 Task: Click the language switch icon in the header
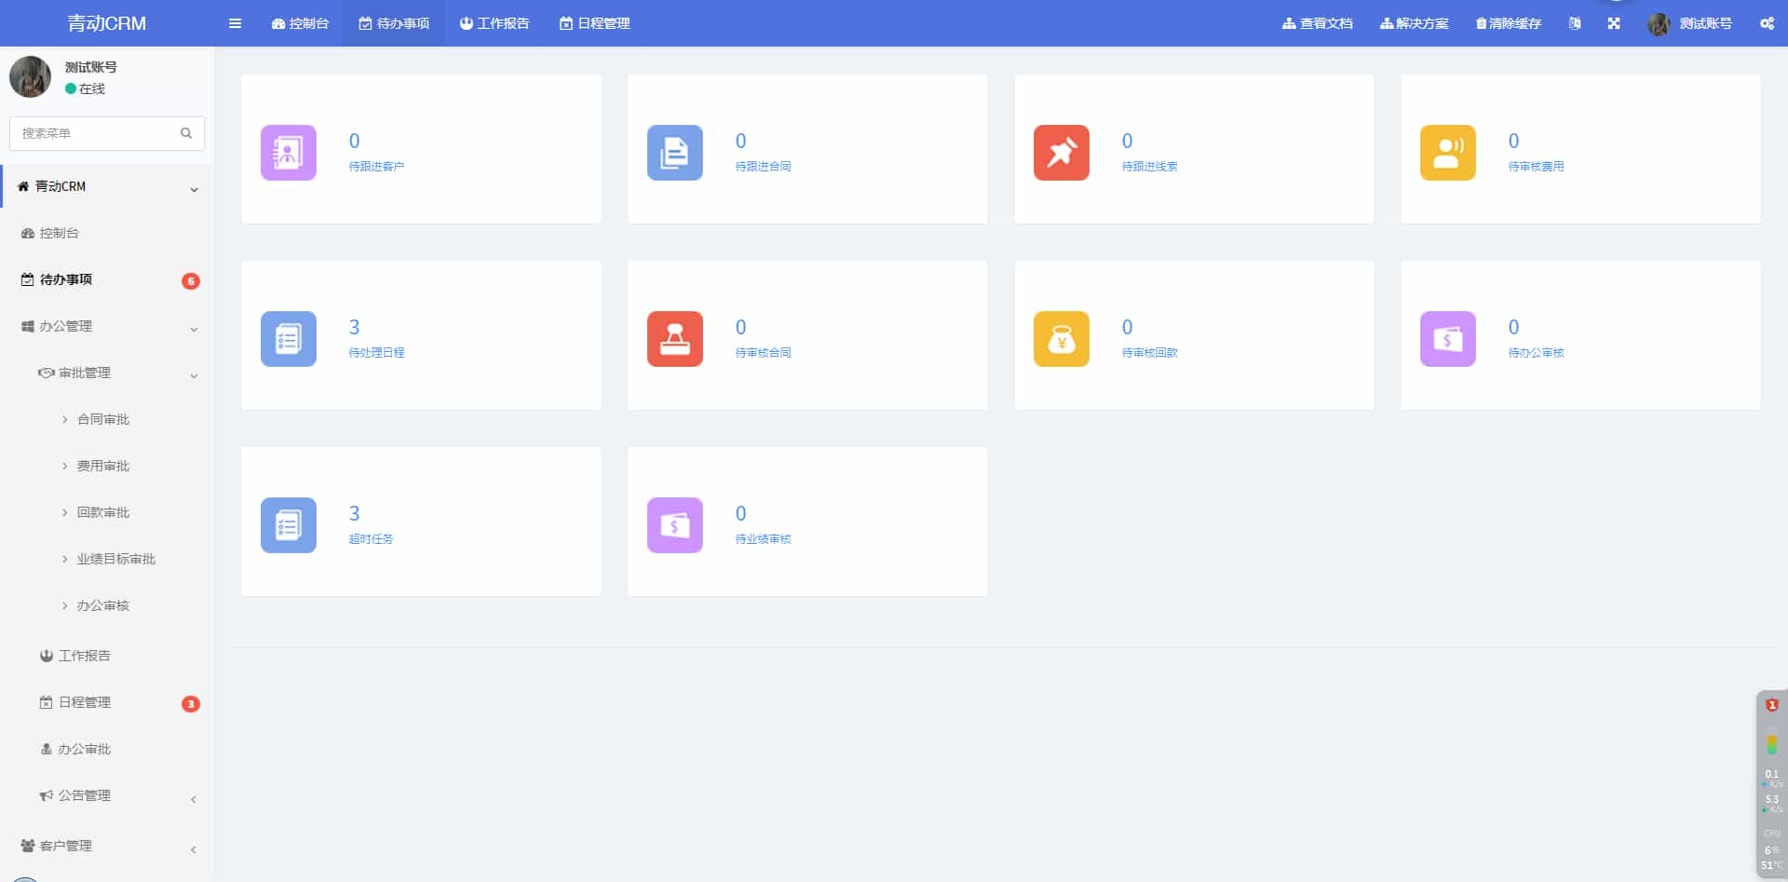tap(1575, 23)
